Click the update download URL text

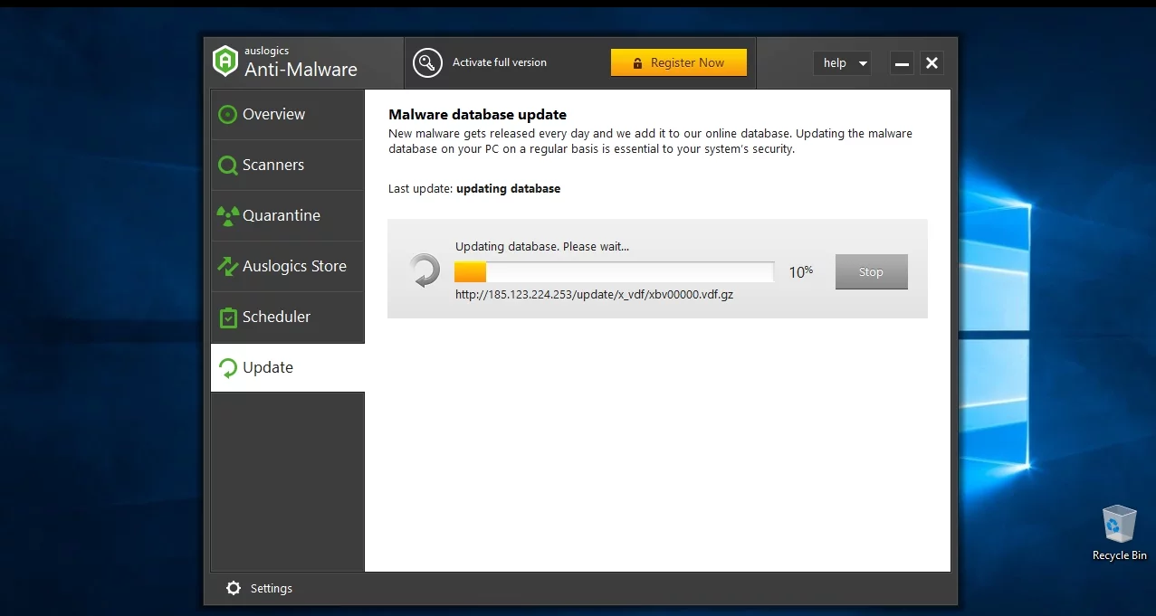click(x=594, y=295)
